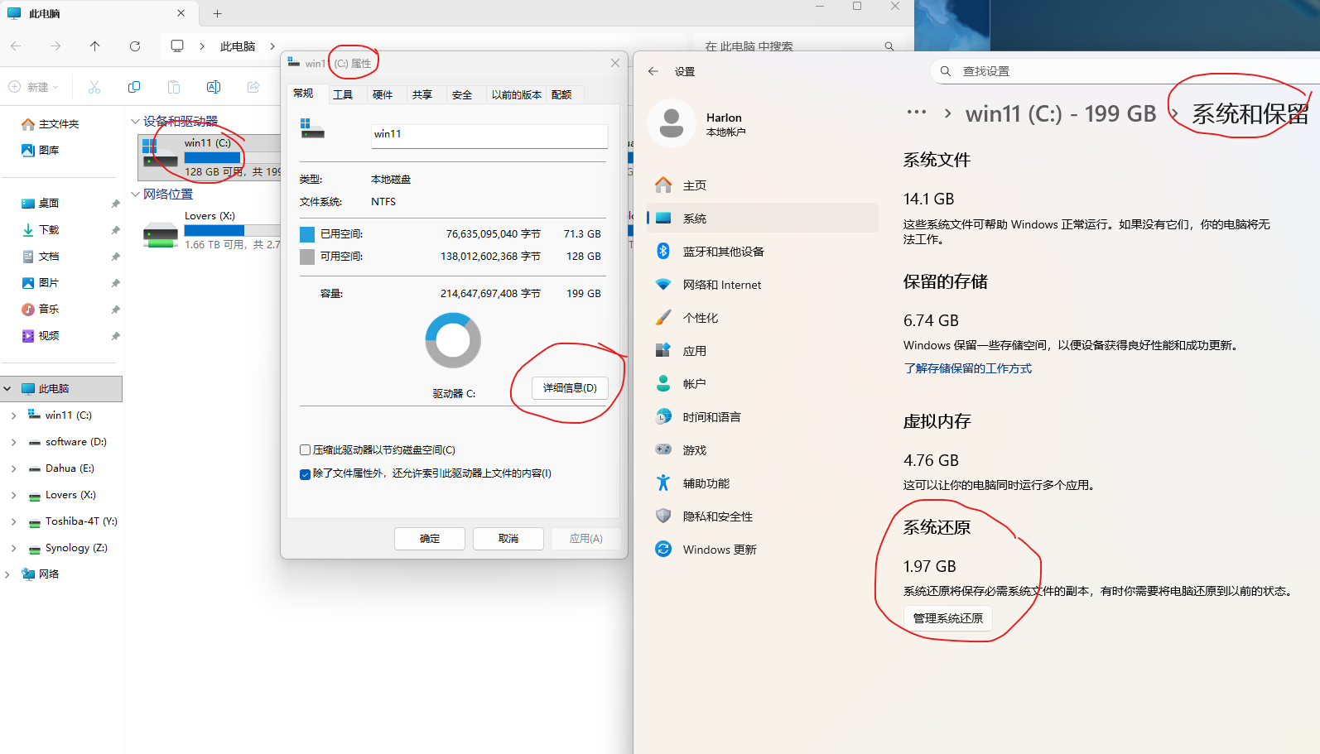Open 桌面 in quick access
The image size is (1320, 754).
pyautogui.click(x=49, y=204)
